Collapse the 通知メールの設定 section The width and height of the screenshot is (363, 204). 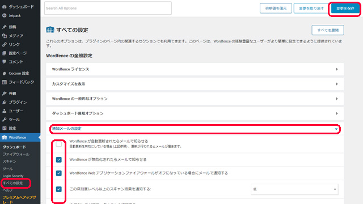click(195, 129)
